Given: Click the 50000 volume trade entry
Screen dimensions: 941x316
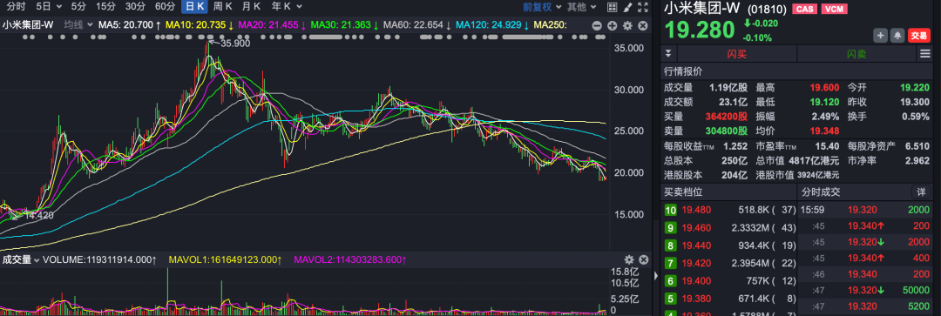Looking at the screenshot, I should tap(916, 290).
